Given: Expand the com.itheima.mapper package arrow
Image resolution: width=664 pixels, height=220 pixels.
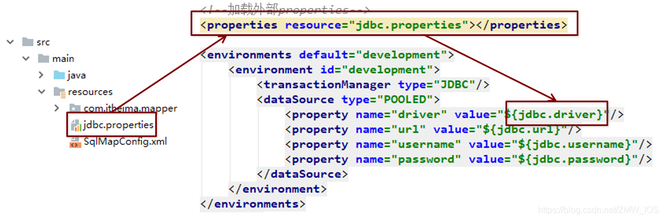Looking at the screenshot, I should [x=57, y=108].
